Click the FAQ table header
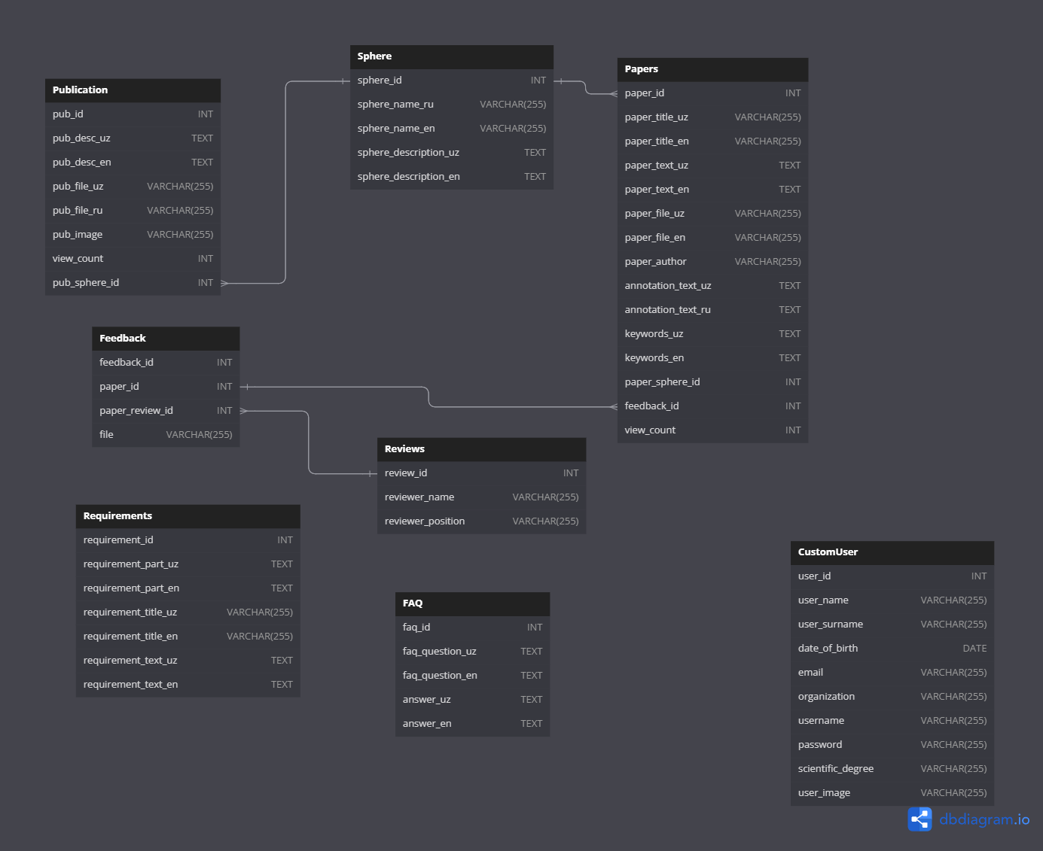Screen dimensions: 1043x851 coord(472,603)
